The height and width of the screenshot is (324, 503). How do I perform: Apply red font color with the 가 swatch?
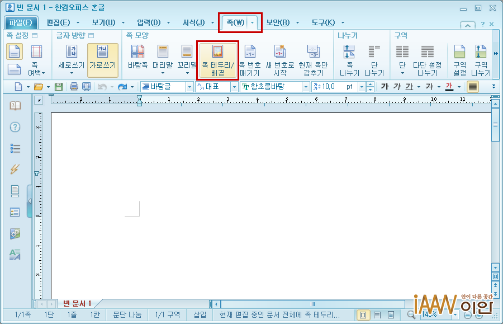click(449, 86)
